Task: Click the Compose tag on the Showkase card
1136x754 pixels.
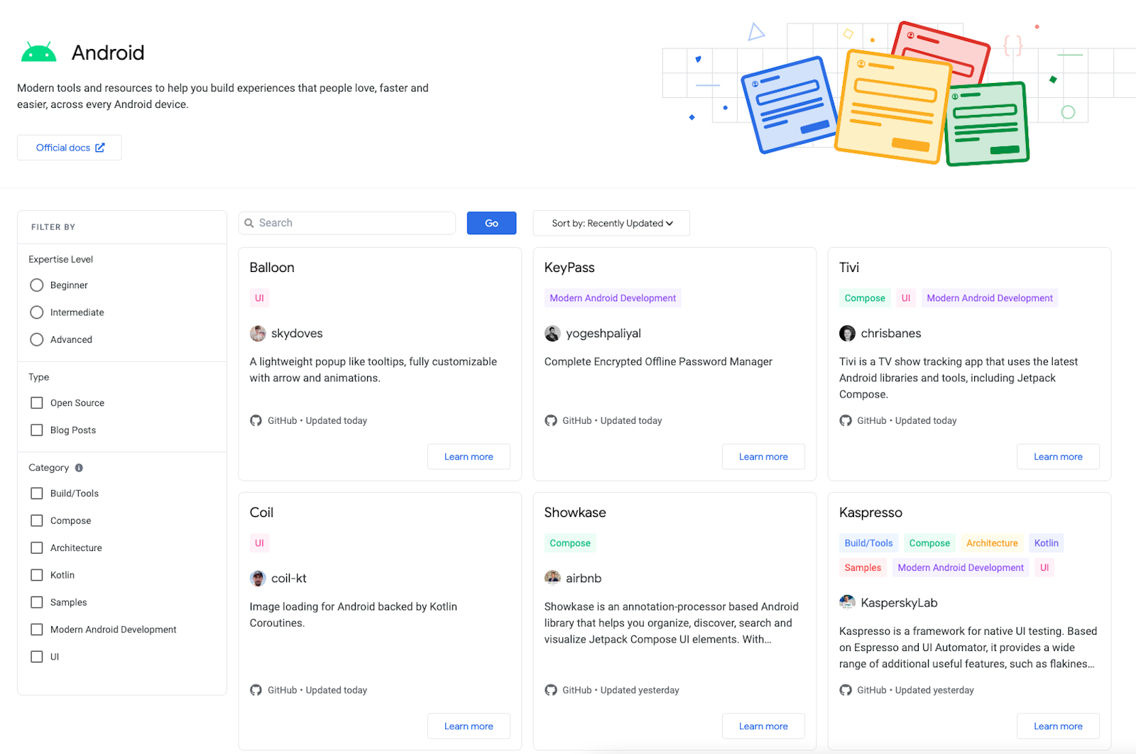Action: click(x=570, y=543)
